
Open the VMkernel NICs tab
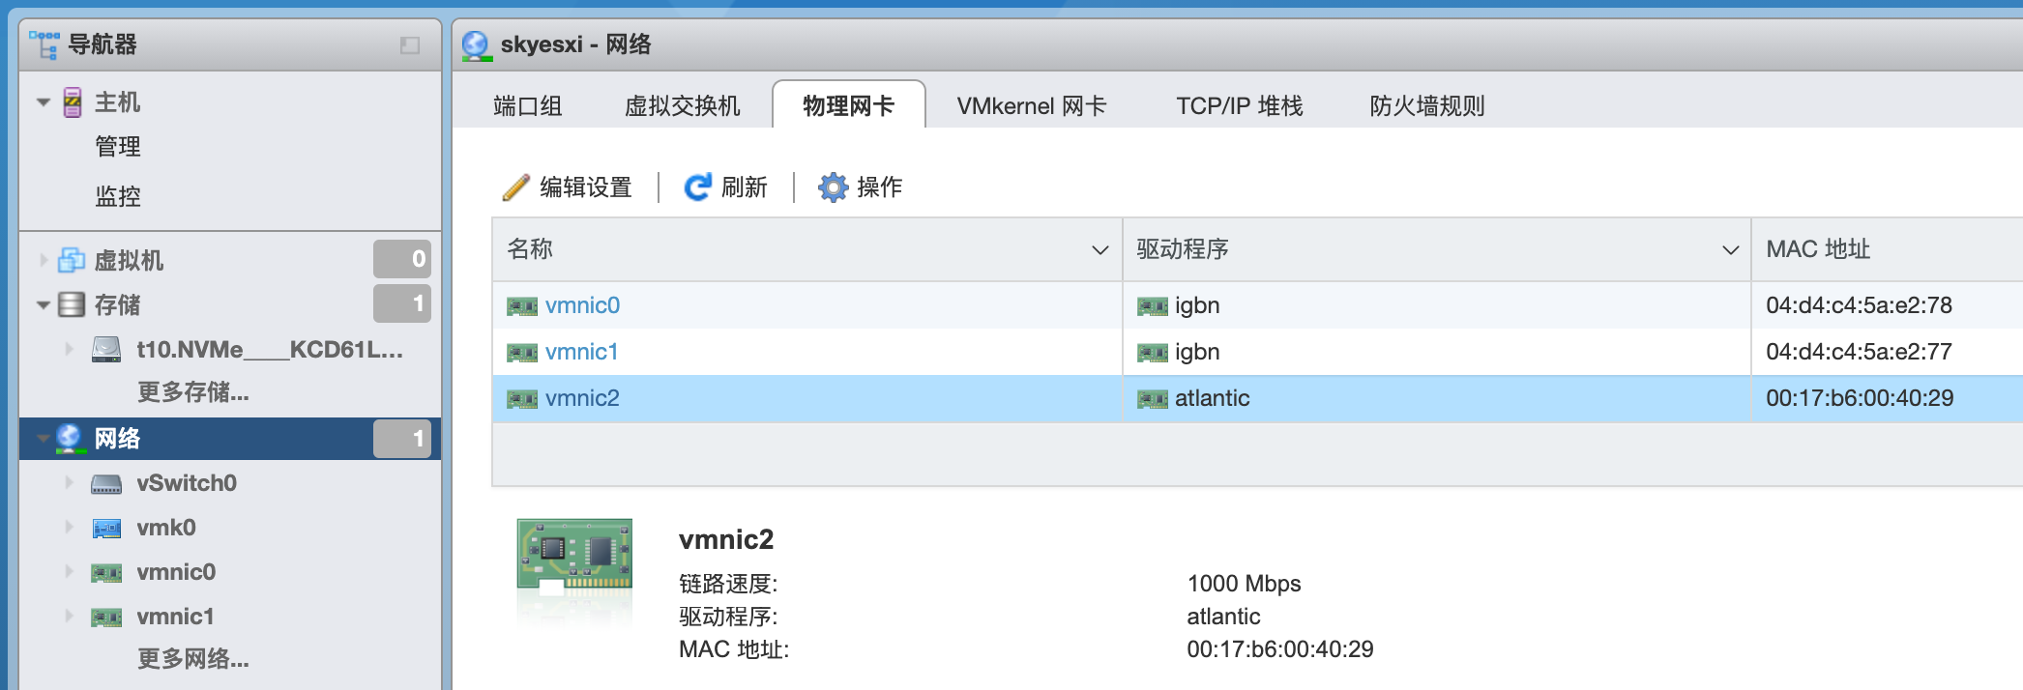(x=1031, y=105)
